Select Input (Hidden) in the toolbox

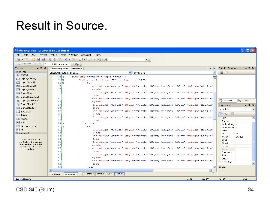click(31, 108)
